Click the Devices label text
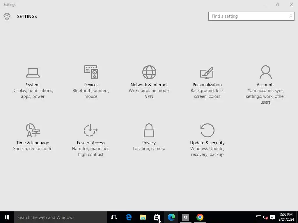The height and width of the screenshot is (223, 298). coord(91,85)
